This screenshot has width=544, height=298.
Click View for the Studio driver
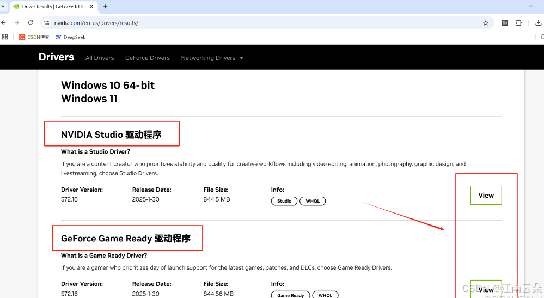(x=486, y=196)
